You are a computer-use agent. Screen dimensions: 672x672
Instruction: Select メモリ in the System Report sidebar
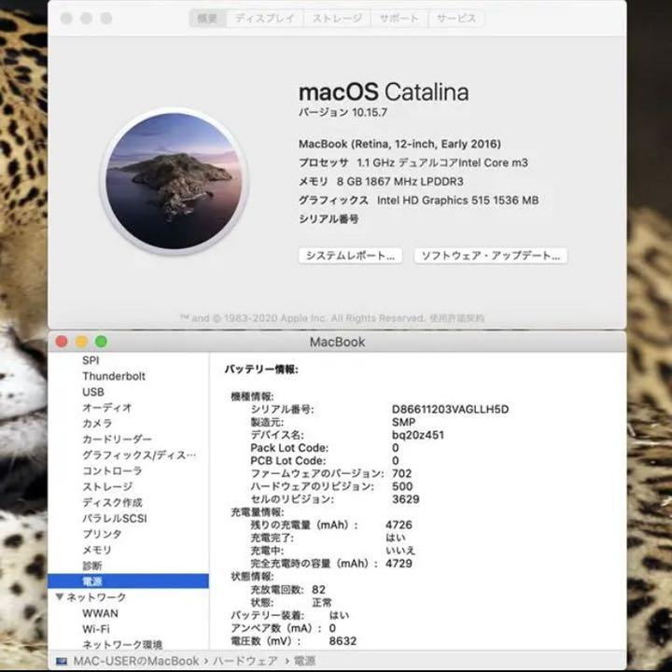[x=97, y=550]
